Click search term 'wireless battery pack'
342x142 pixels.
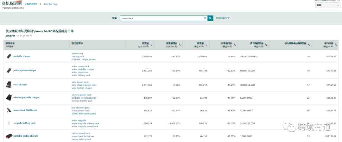pos(82,101)
